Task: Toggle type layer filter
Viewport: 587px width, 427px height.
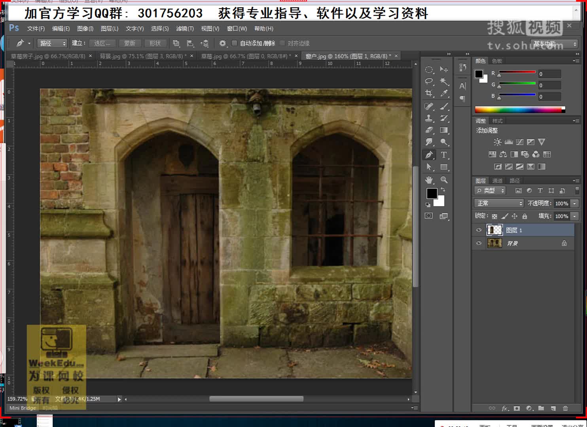Action: [x=540, y=191]
